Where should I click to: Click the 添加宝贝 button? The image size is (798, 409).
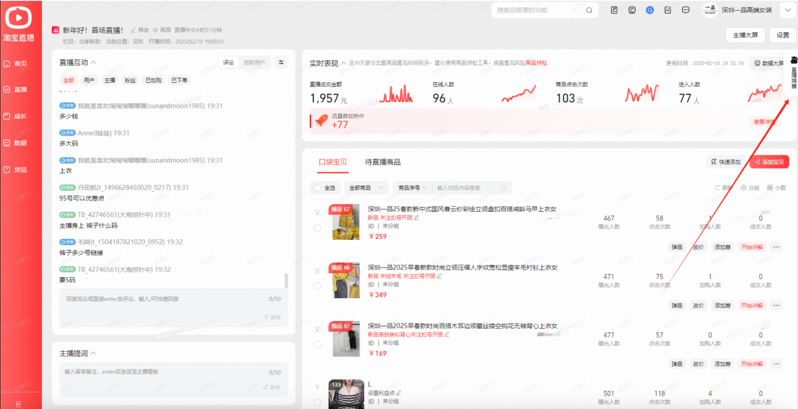click(769, 162)
